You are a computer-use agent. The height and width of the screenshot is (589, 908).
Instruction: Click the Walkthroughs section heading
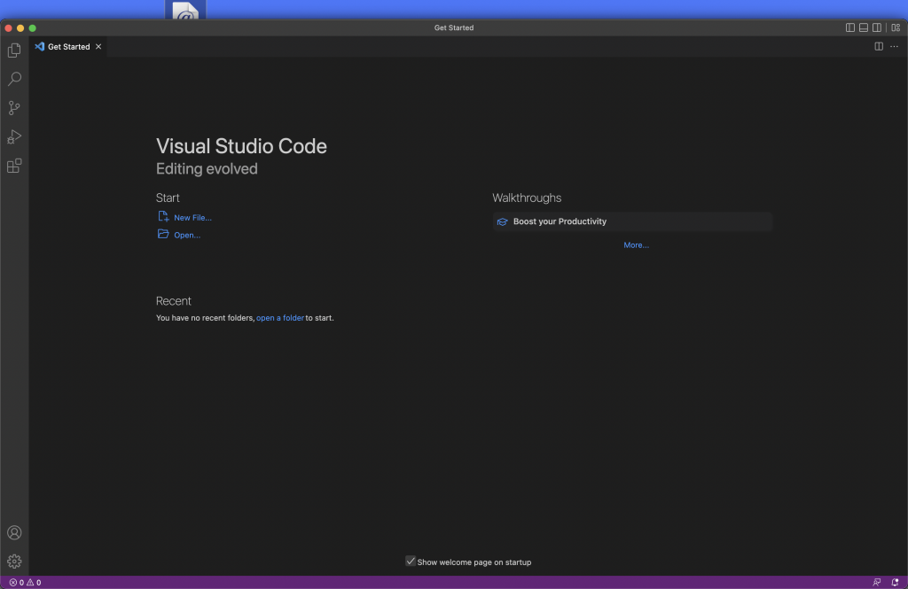click(527, 198)
